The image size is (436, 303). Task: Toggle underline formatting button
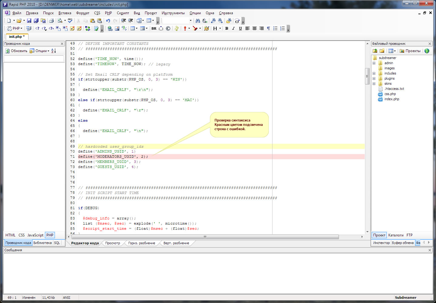point(240,28)
